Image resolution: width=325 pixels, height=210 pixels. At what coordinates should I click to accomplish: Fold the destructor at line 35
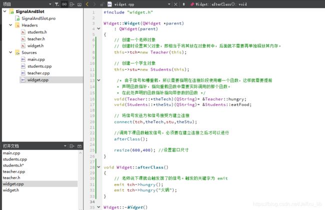99,207
